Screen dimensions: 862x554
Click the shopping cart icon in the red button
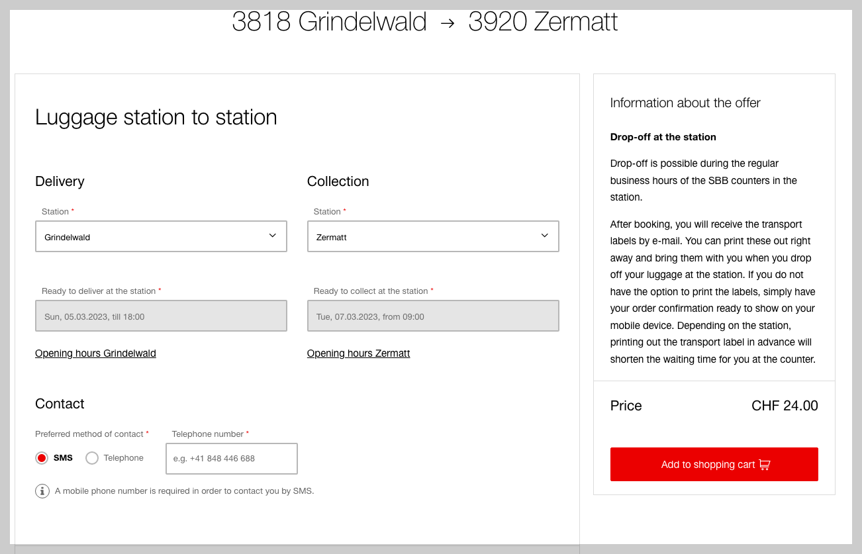coord(765,465)
